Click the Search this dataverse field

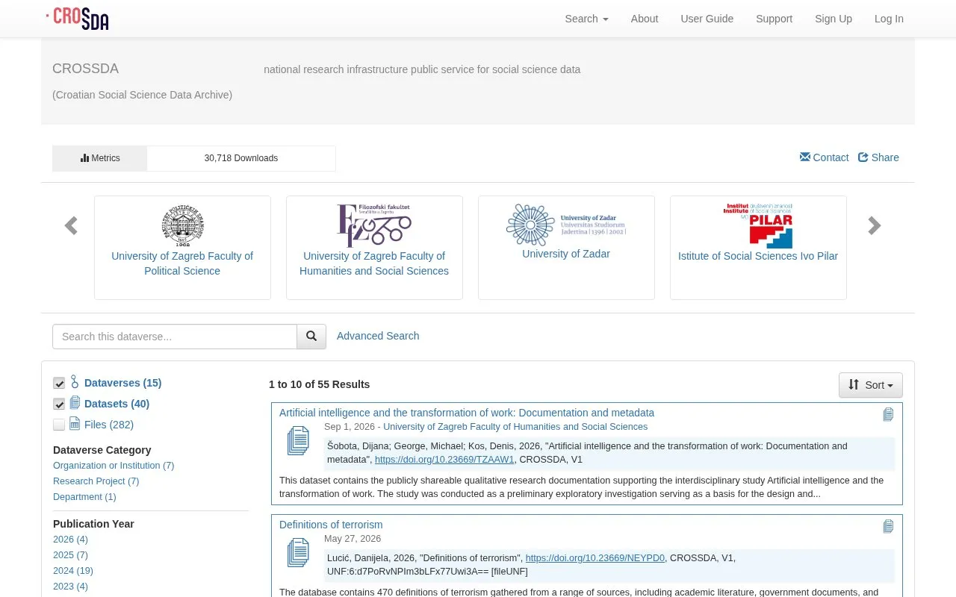point(175,337)
